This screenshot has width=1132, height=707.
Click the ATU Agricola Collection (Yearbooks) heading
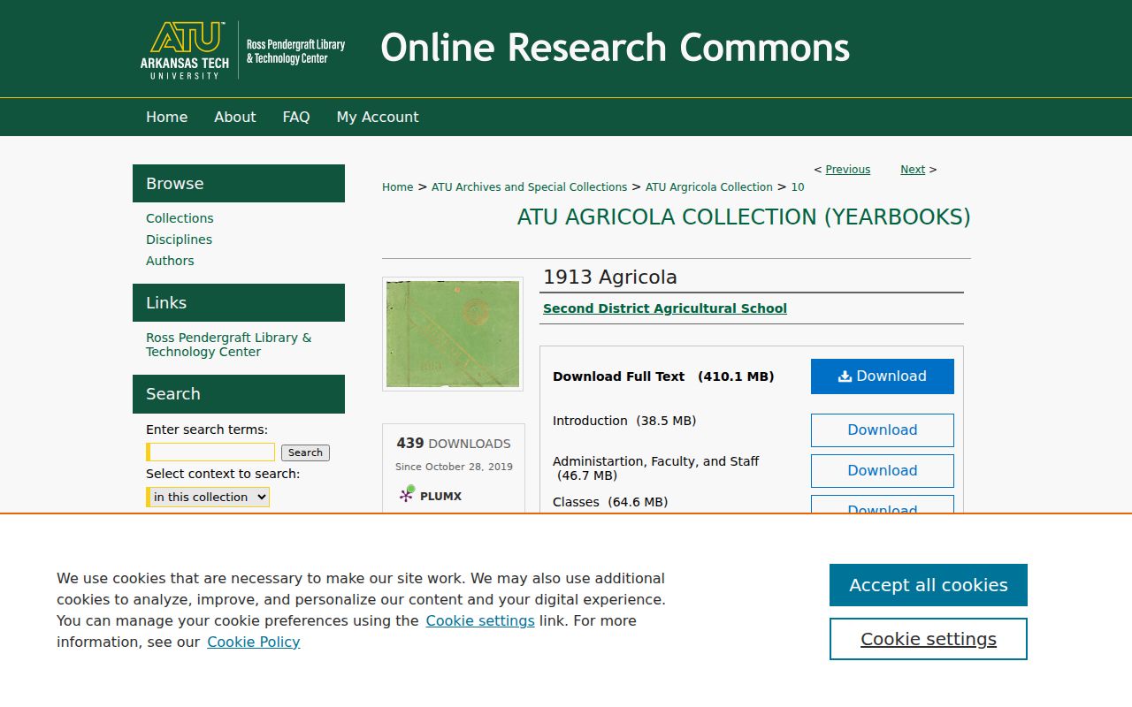pos(744,217)
